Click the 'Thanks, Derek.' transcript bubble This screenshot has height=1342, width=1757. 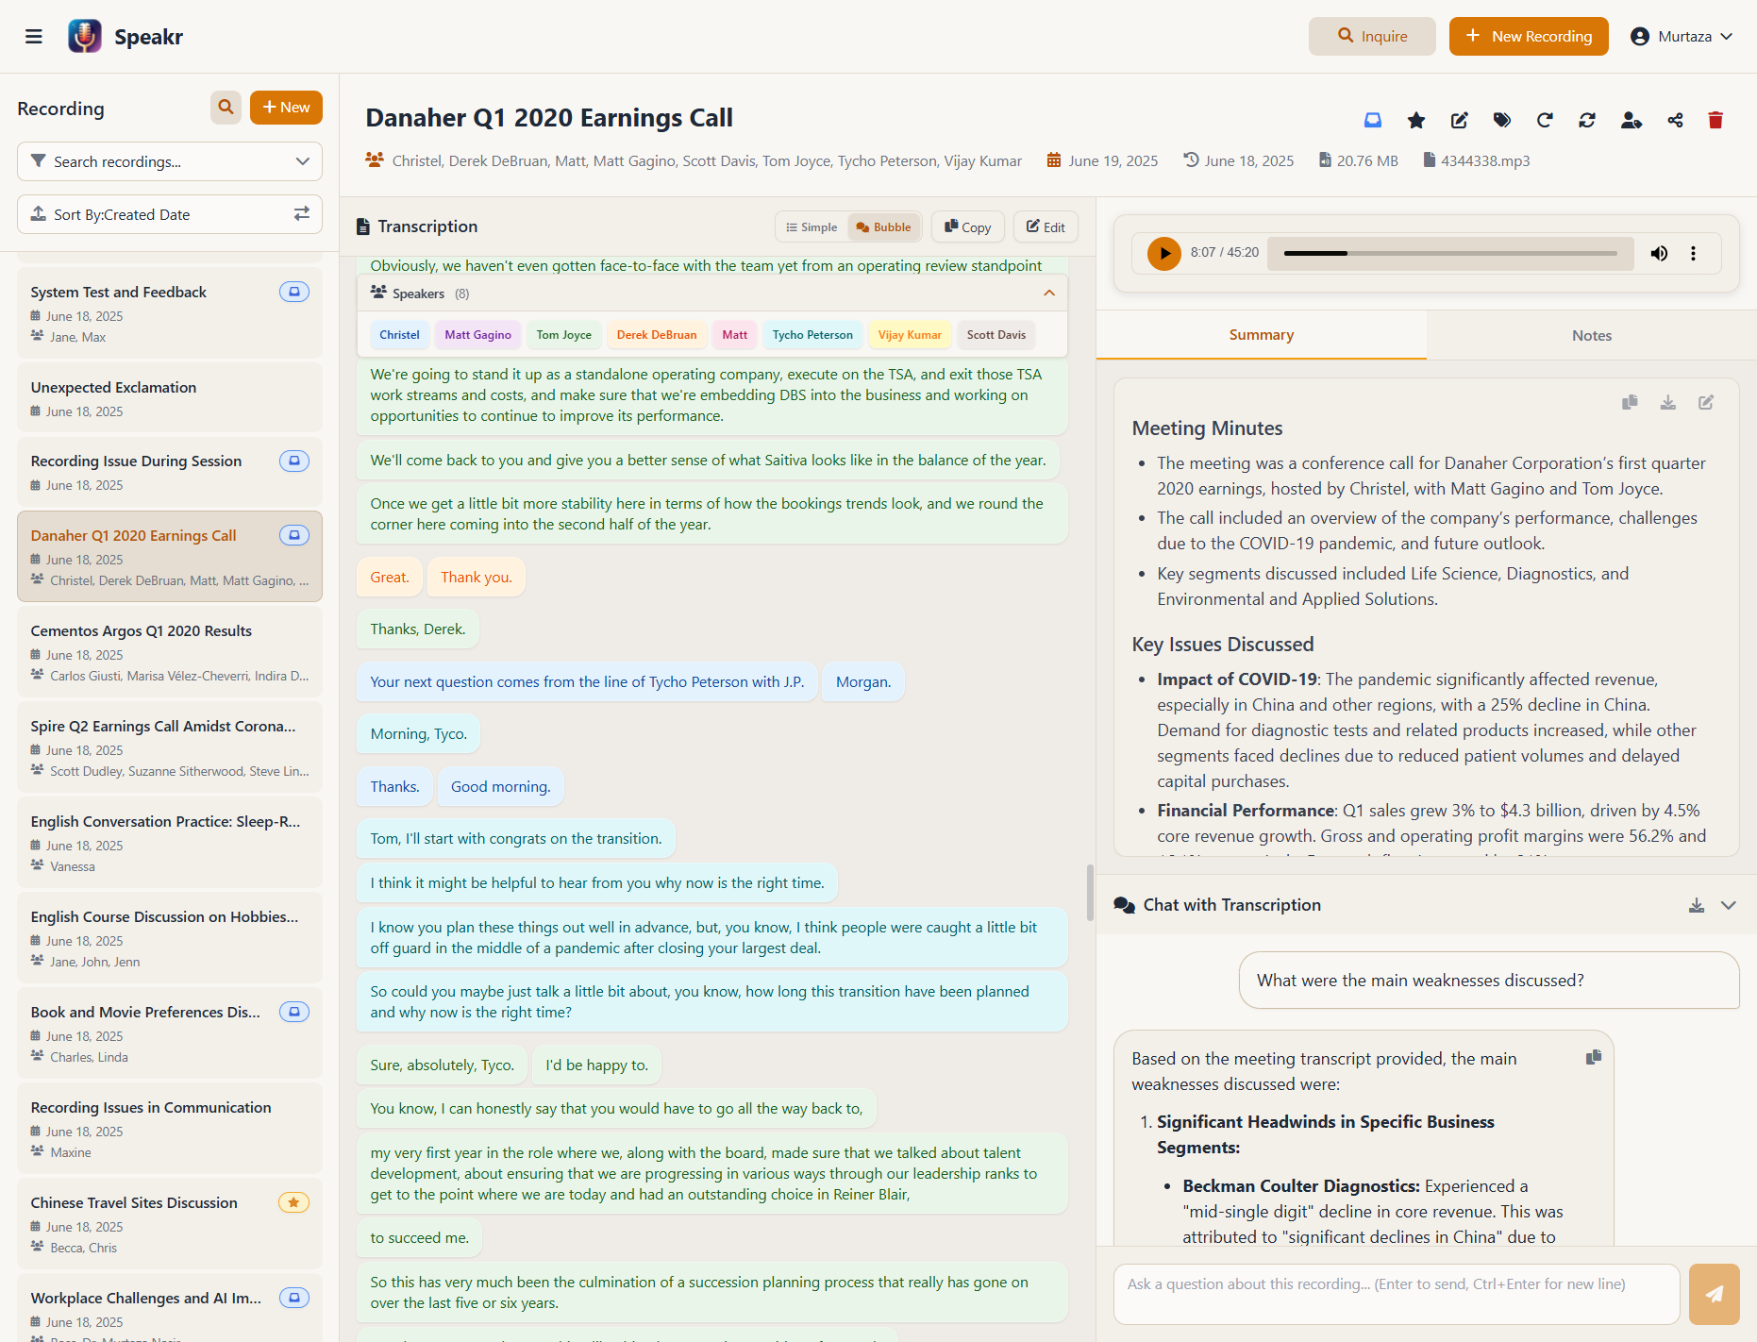(x=418, y=629)
